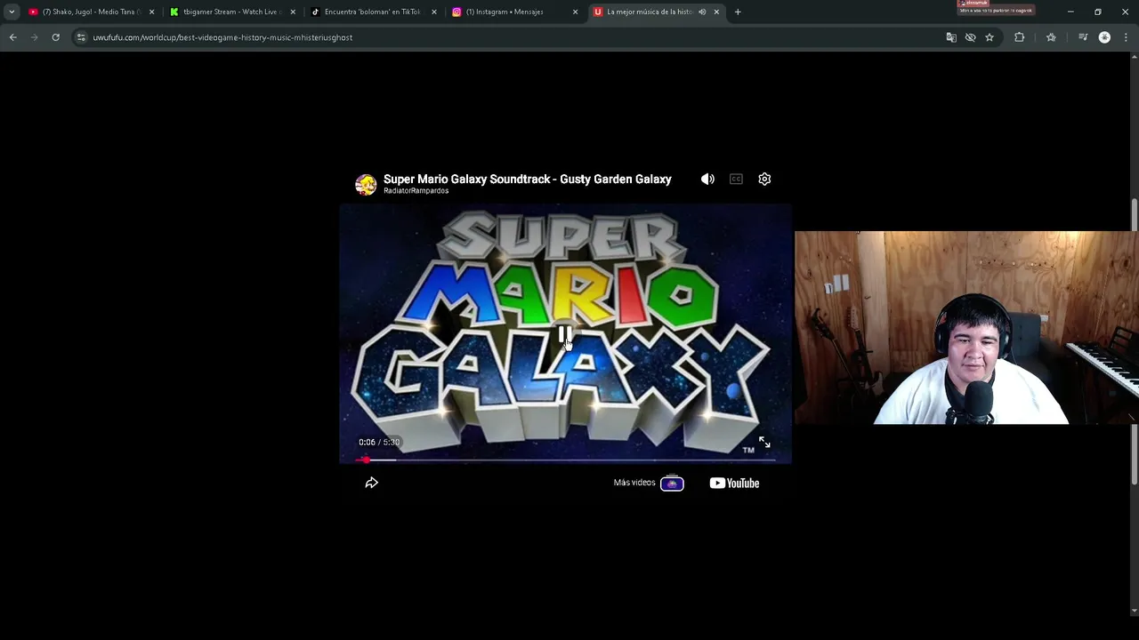Close the Shako, Jugo tab
Screen dimensions: 1139x640
151,12
